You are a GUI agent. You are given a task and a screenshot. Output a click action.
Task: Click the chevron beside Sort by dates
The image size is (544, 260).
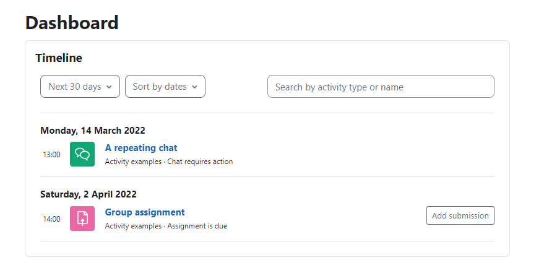click(x=194, y=87)
